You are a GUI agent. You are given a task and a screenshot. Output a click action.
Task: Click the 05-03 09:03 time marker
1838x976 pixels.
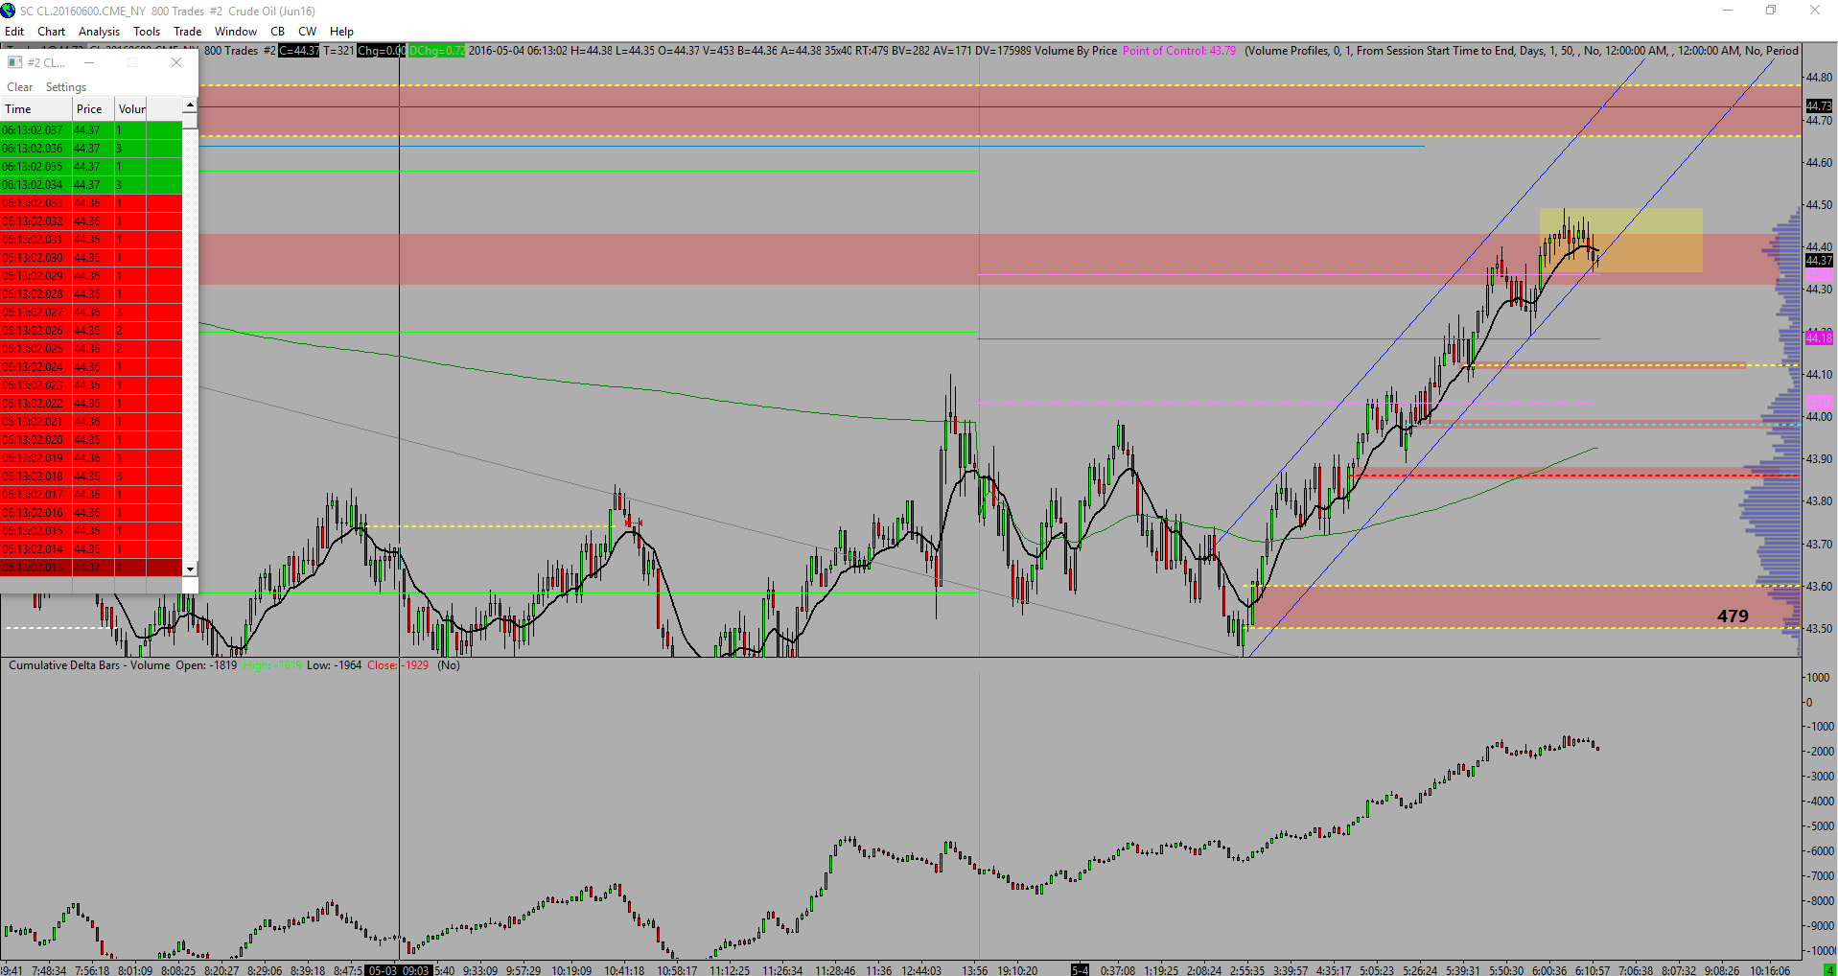(x=399, y=970)
